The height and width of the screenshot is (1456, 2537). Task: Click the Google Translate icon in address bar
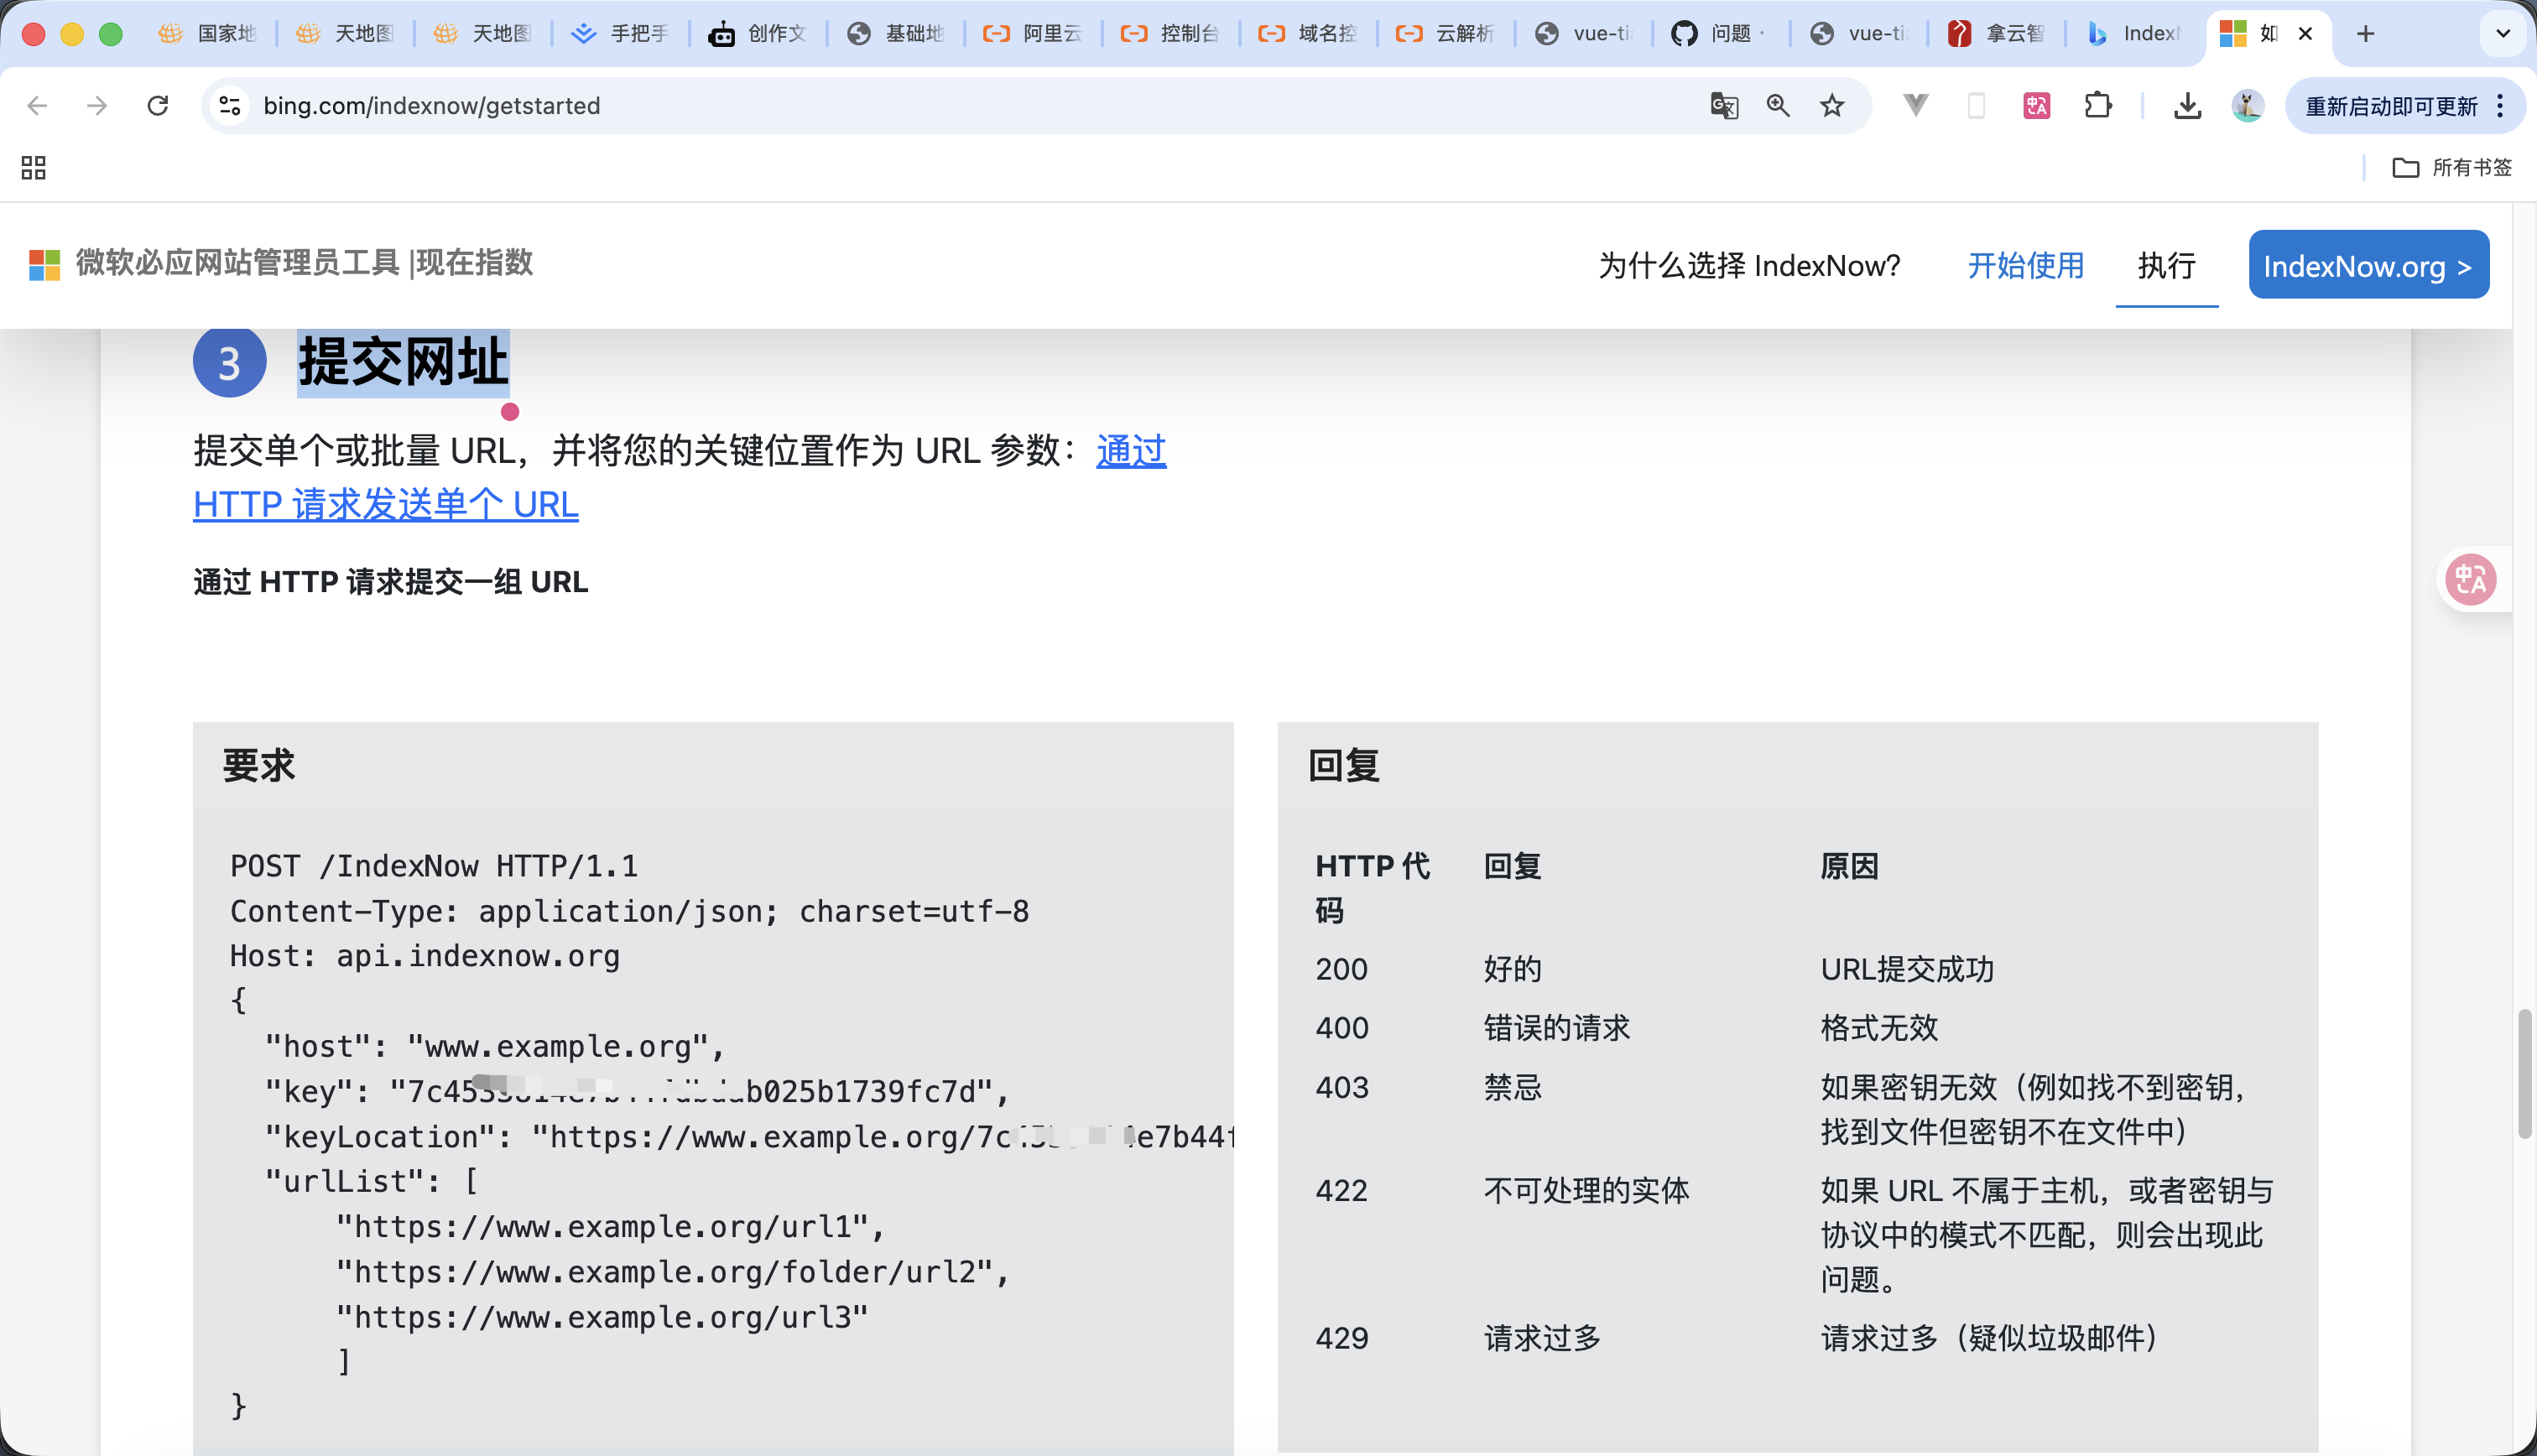coord(1723,105)
